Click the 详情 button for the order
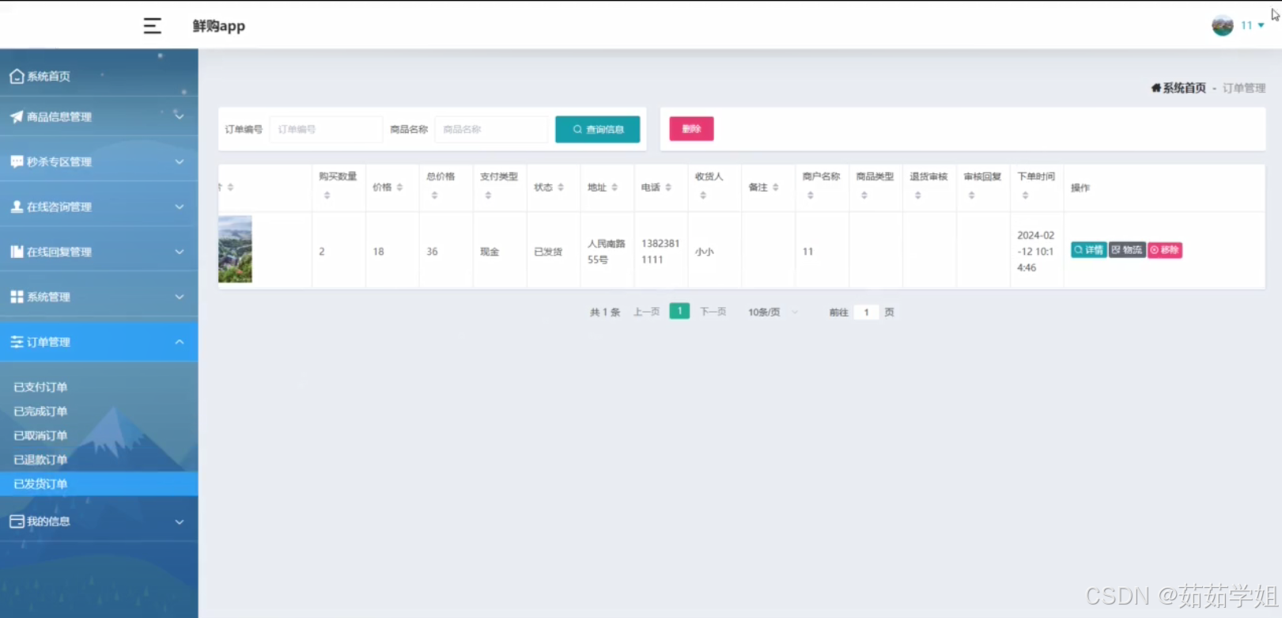 [1088, 250]
